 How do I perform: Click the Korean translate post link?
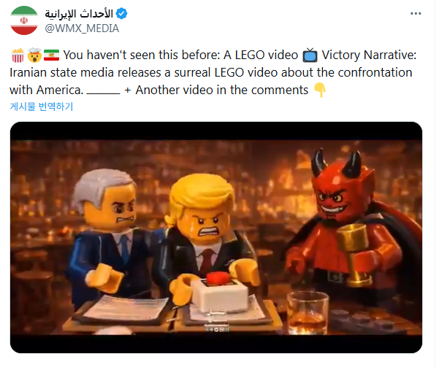42,107
